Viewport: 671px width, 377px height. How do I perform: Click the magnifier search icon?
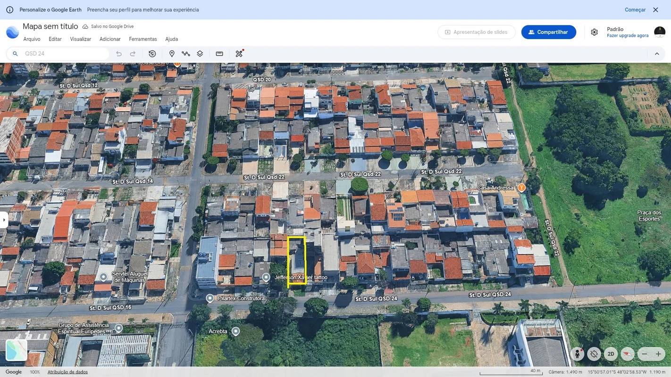[x=15, y=54]
